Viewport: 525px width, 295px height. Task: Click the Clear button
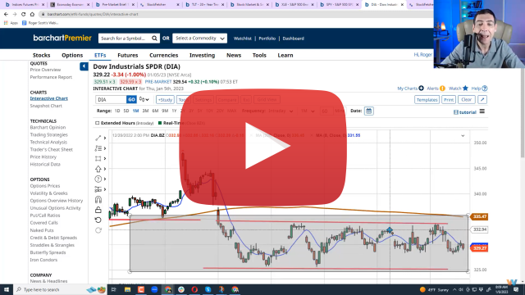tap(467, 100)
